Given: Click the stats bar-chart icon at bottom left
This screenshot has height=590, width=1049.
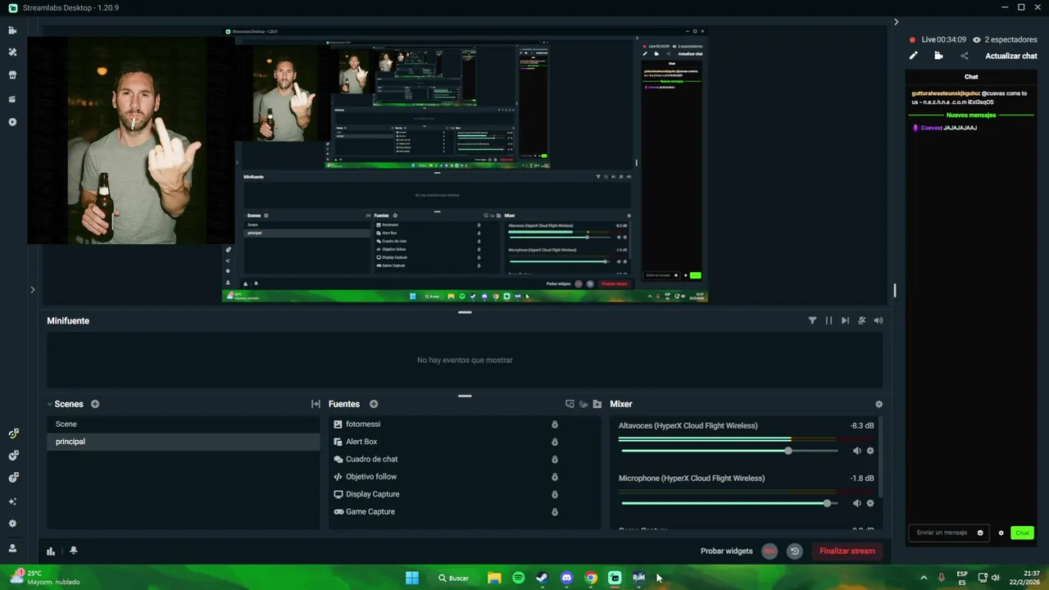Looking at the screenshot, I should click(x=51, y=551).
